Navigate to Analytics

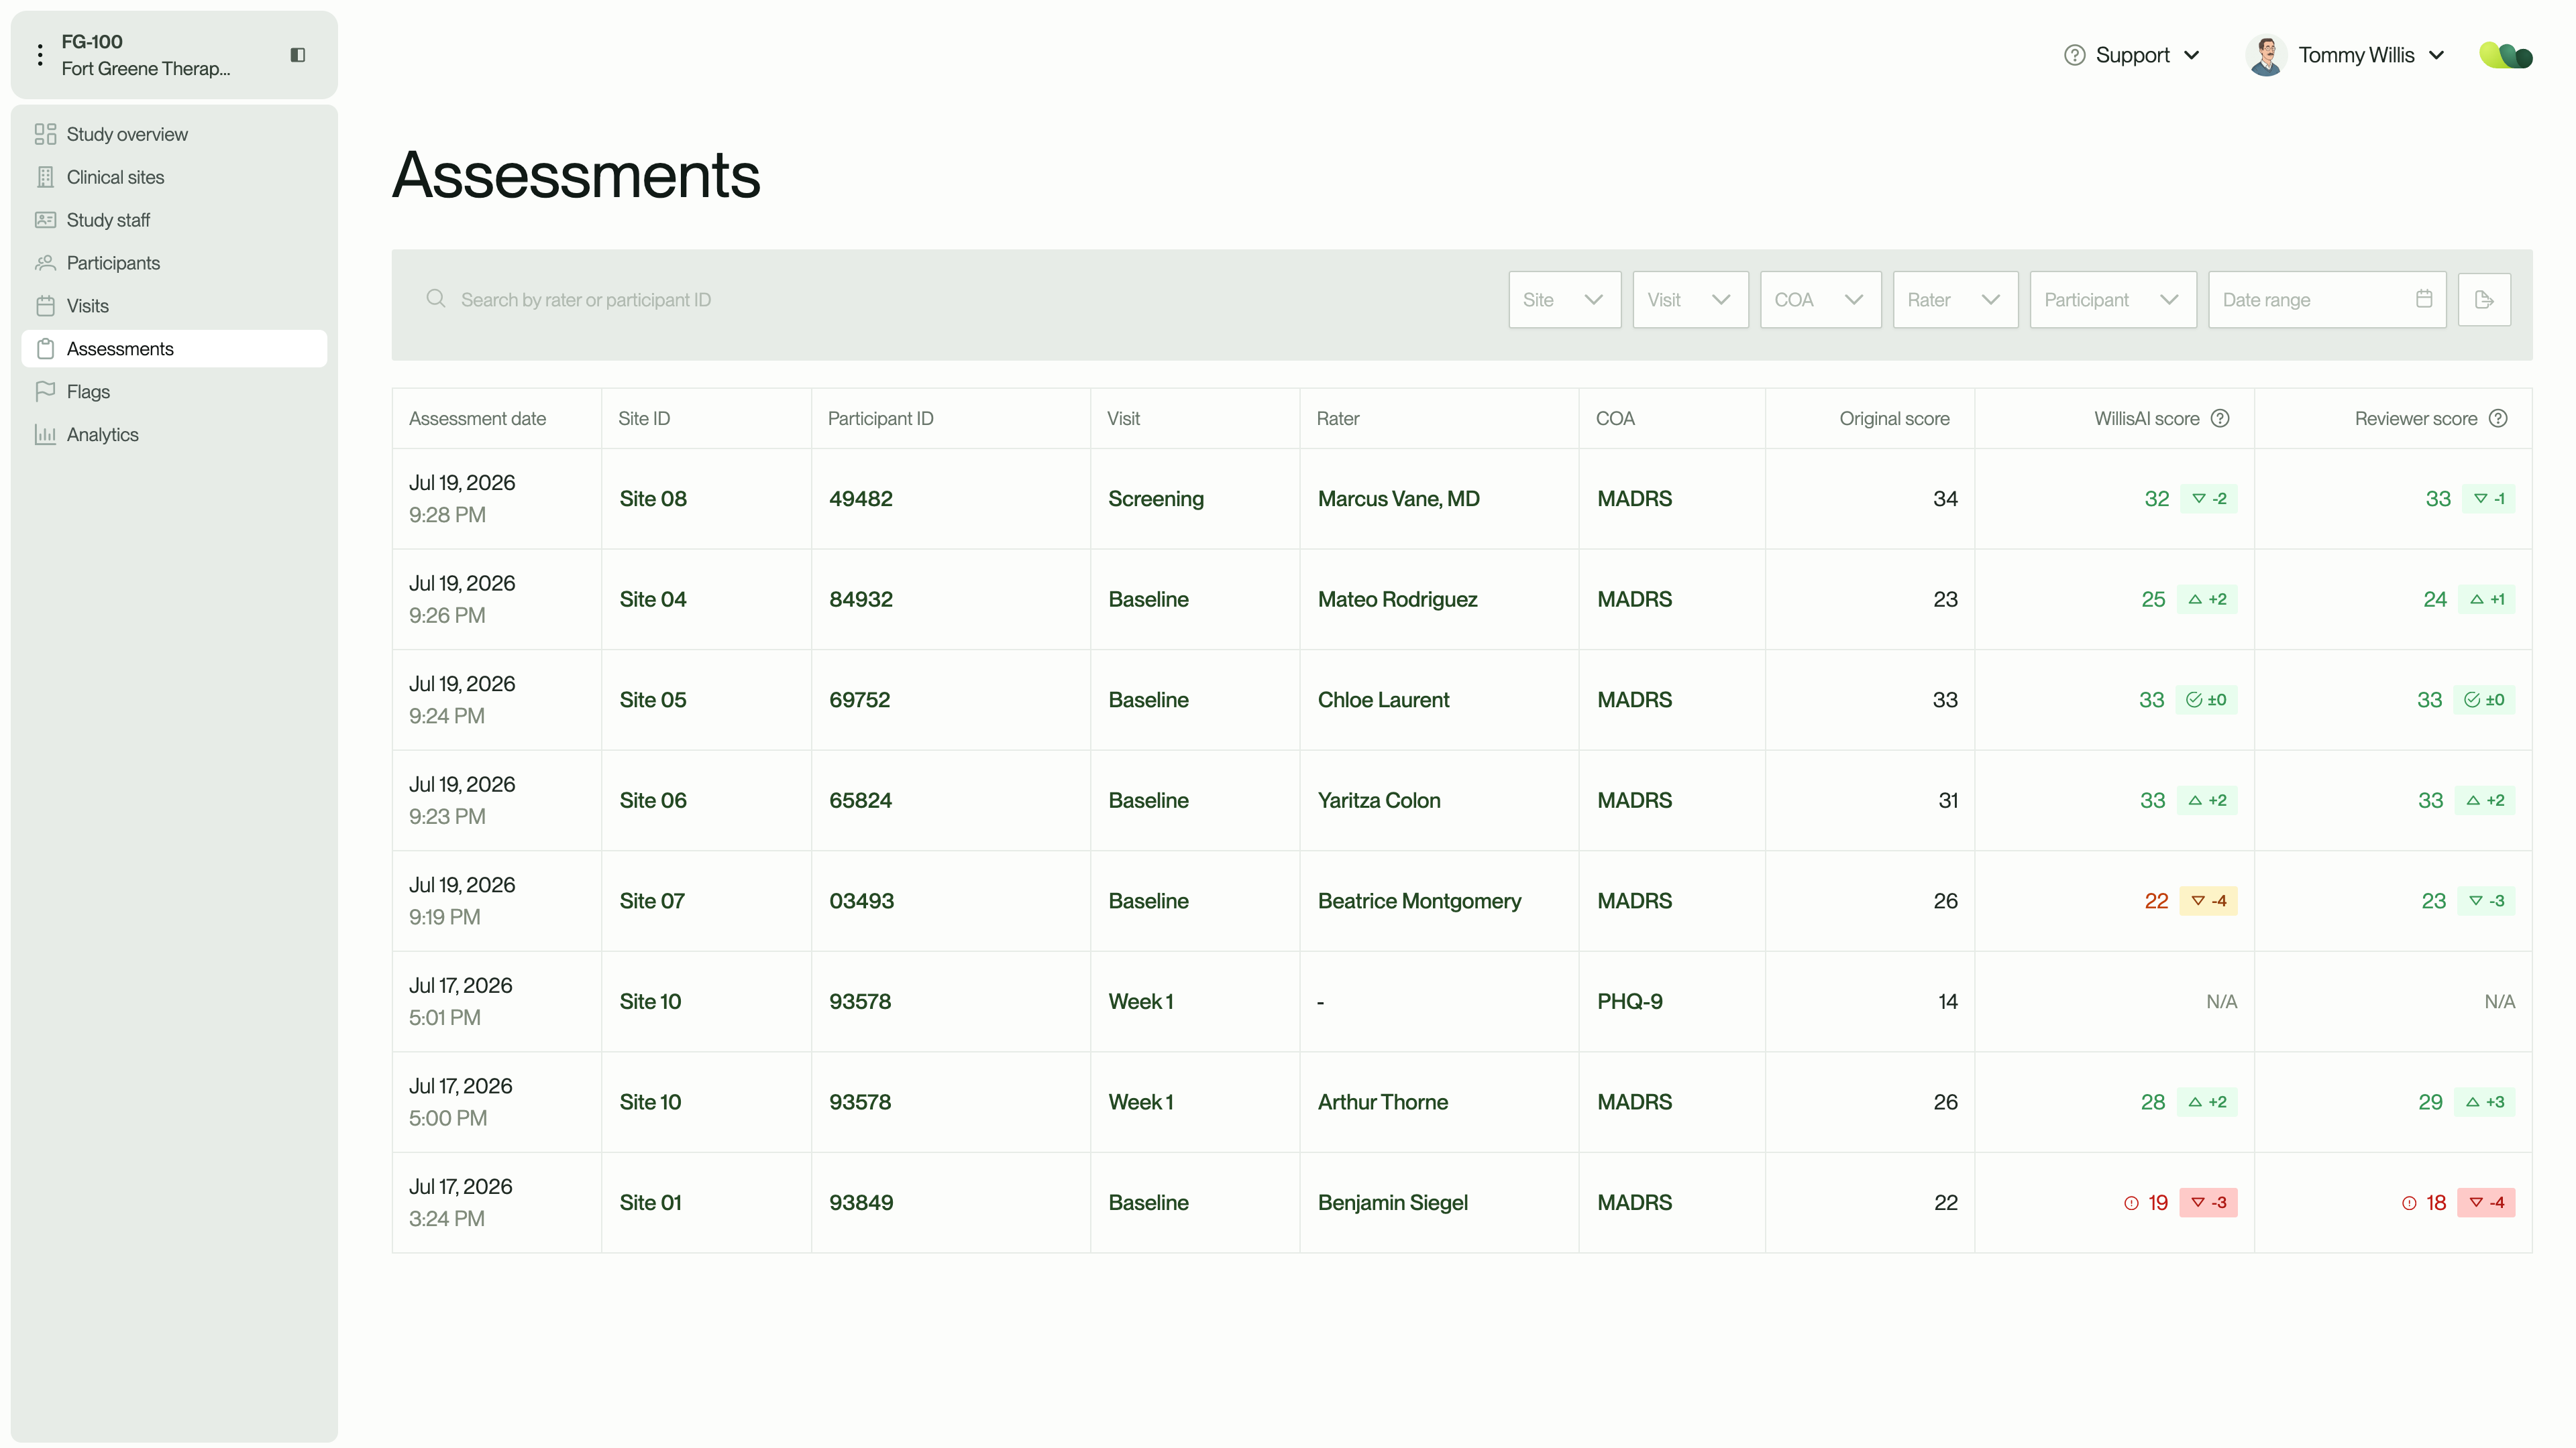(174, 434)
